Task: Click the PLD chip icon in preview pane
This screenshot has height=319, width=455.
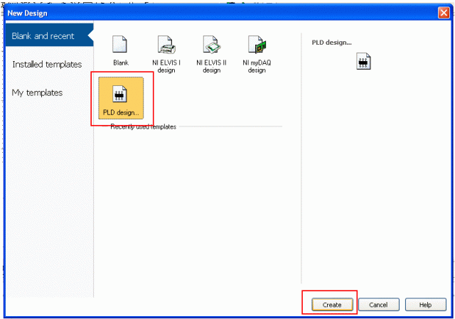Action: 365,63
